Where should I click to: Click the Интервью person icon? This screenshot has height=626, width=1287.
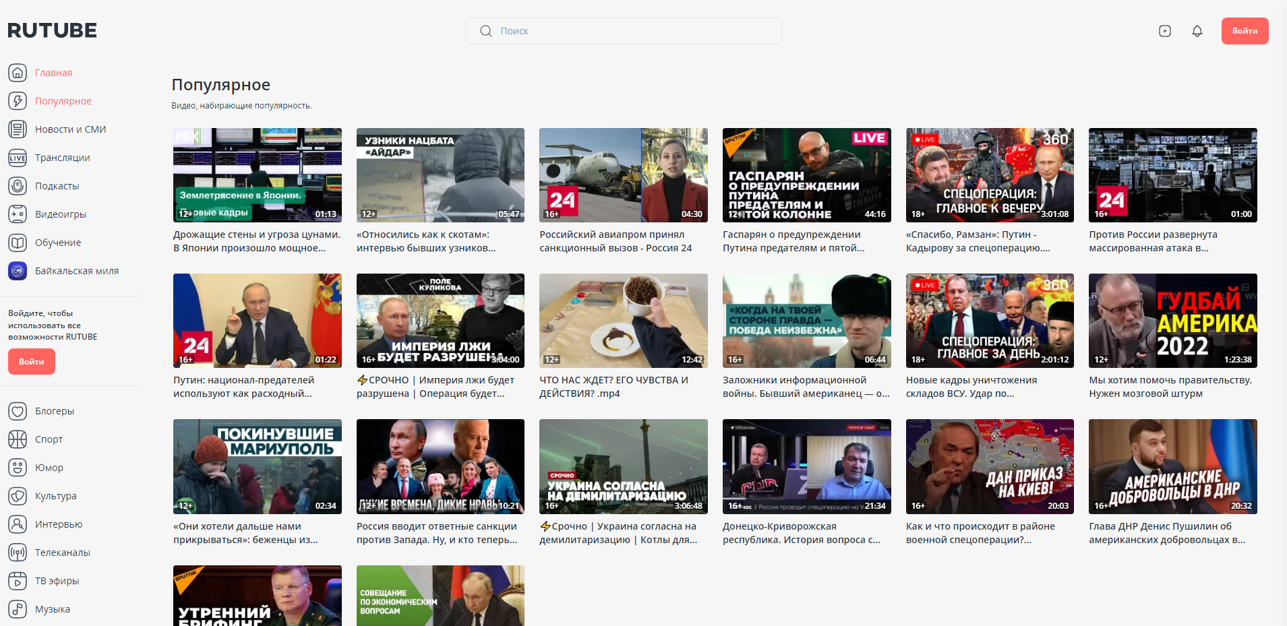[x=18, y=524]
